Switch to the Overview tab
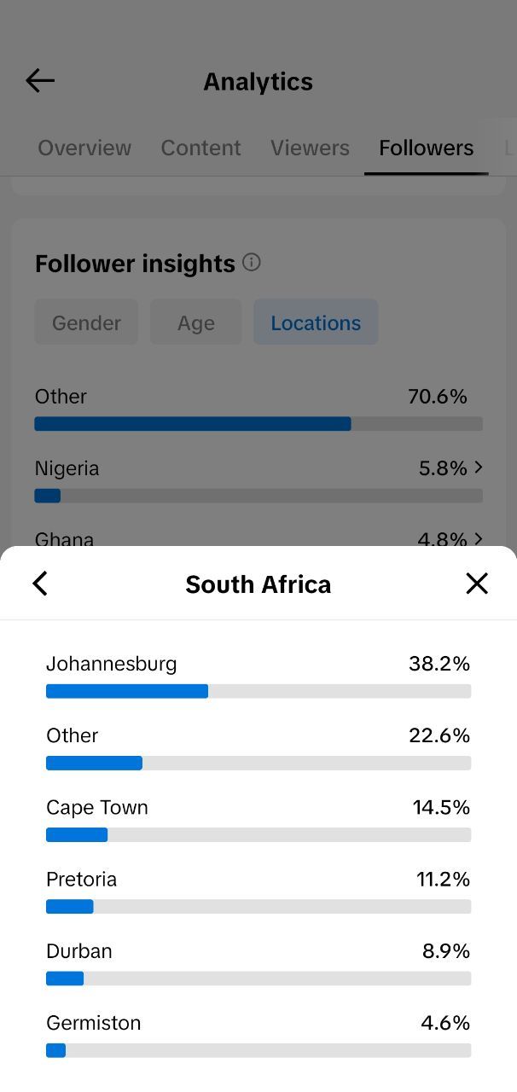Screen dimensions: 517x1092 (x=84, y=148)
